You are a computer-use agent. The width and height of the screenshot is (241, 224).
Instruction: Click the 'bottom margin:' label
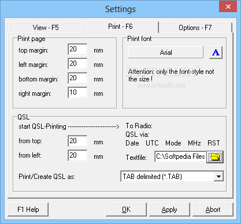[38, 79]
